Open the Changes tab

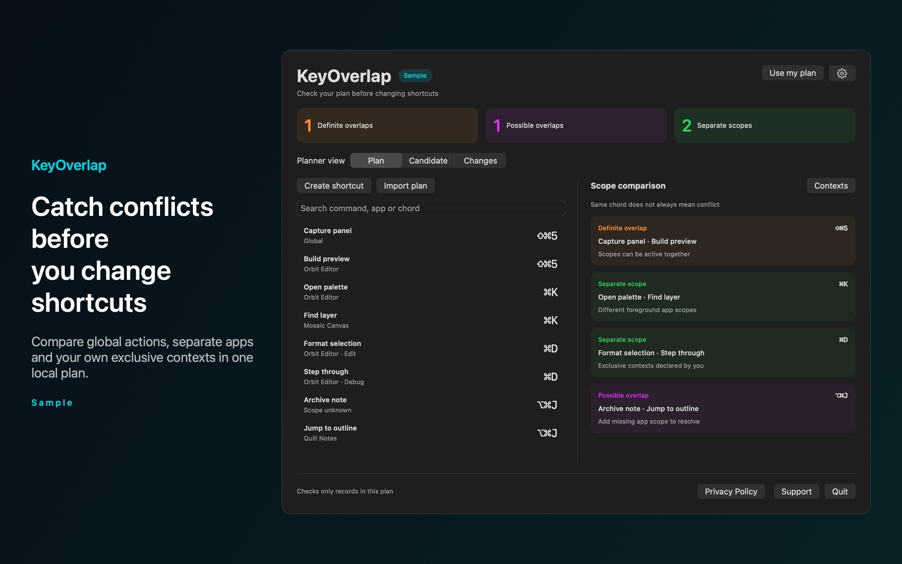pos(480,160)
